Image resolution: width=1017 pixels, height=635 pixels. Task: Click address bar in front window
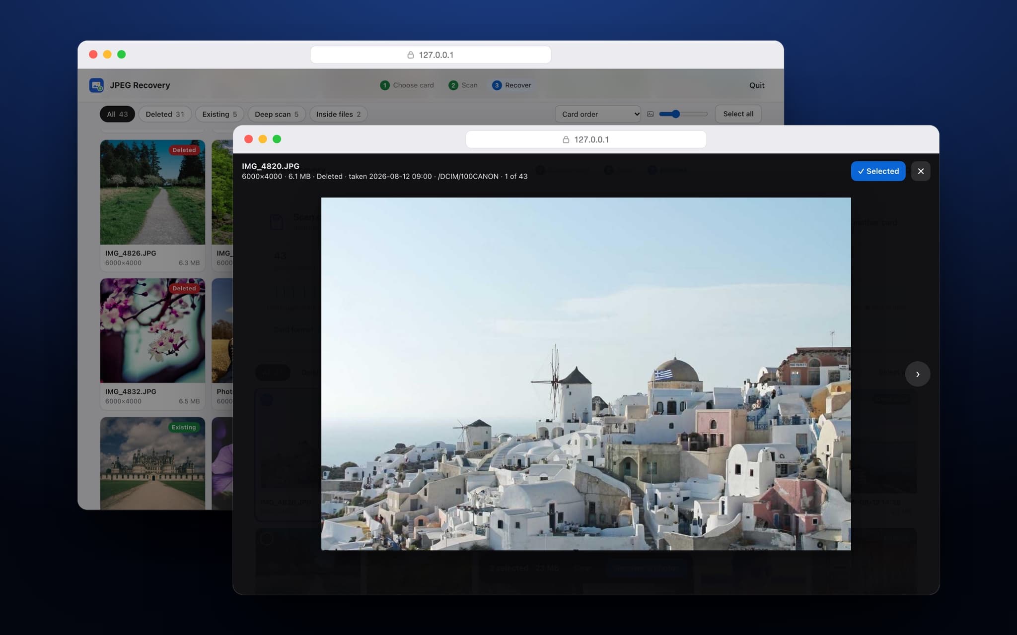tap(586, 139)
